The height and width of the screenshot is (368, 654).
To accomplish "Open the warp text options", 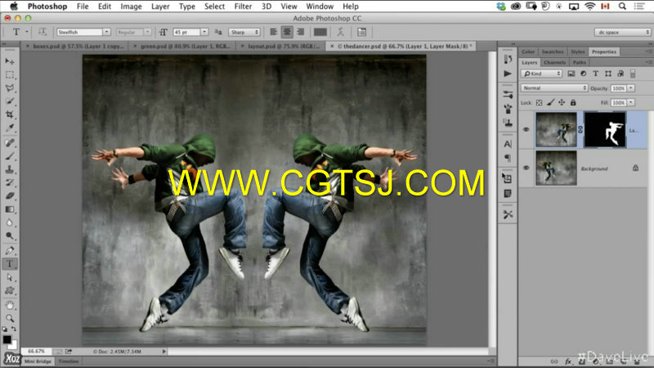I will pos(341,32).
